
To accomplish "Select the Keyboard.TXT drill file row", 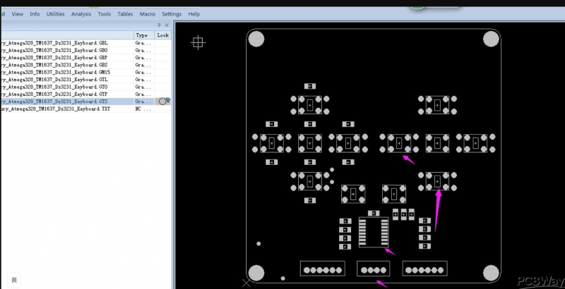I will pos(85,109).
